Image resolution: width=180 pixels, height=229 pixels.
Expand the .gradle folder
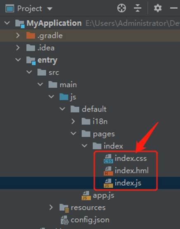(18, 36)
